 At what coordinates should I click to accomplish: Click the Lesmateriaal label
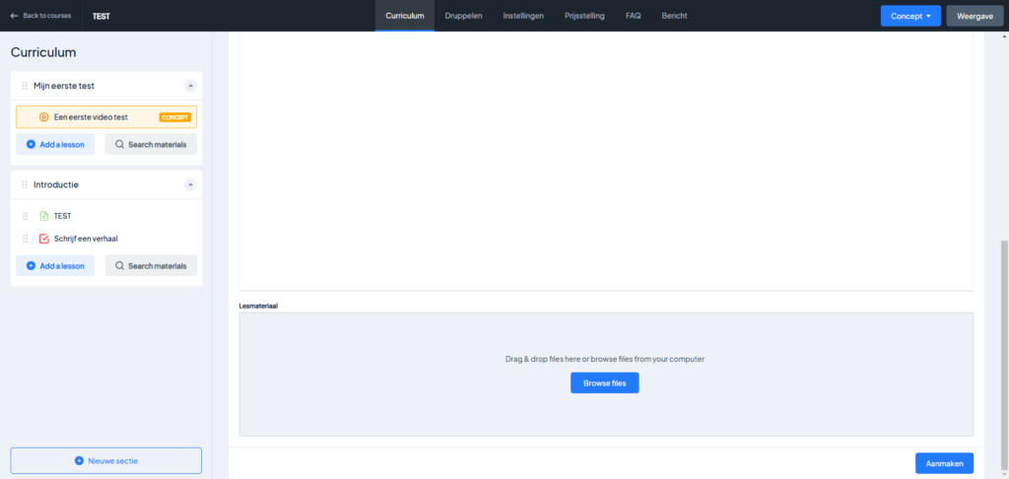coord(258,306)
